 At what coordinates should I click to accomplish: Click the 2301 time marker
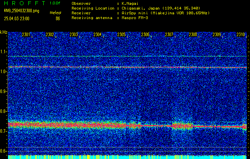(26, 35)
